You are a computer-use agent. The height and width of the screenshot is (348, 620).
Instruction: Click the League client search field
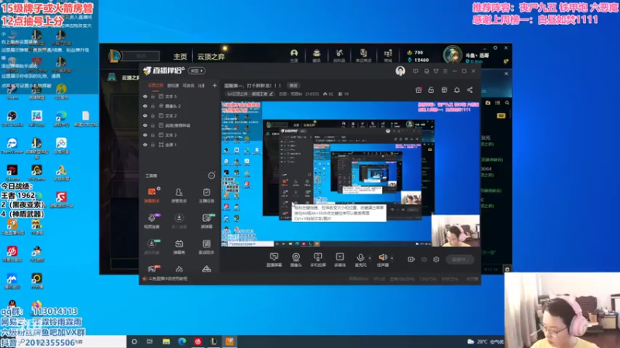(141, 56)
